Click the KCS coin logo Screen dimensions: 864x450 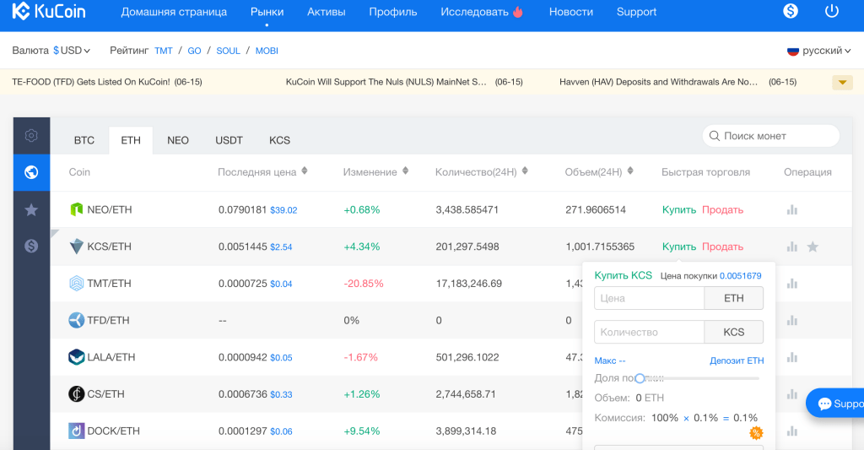[x=77, y=247]
